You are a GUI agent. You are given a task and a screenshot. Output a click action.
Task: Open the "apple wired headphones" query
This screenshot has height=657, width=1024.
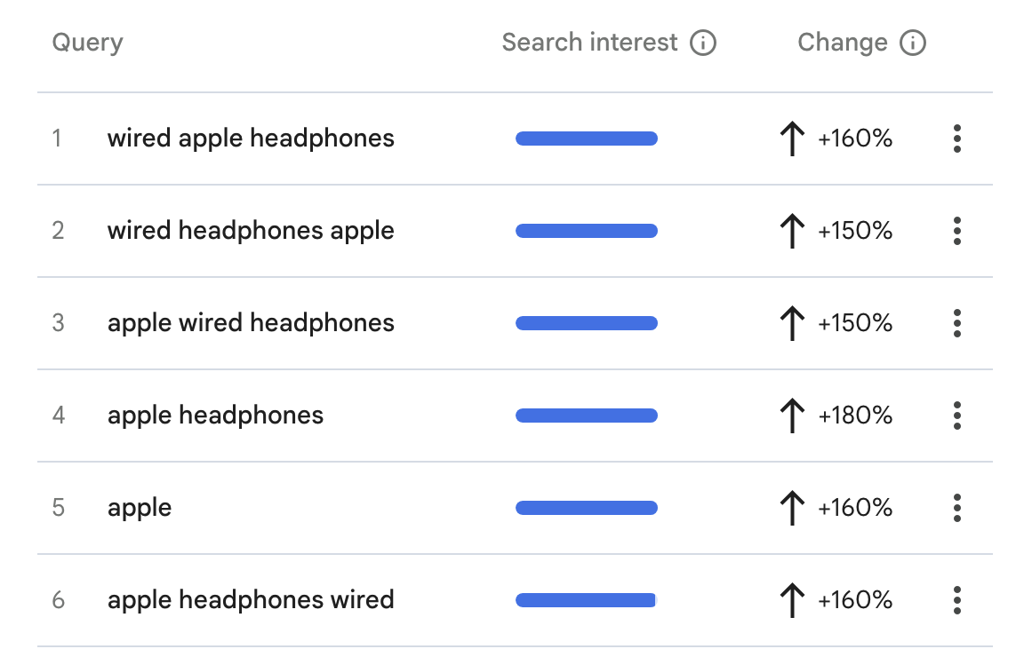[251, 323]
